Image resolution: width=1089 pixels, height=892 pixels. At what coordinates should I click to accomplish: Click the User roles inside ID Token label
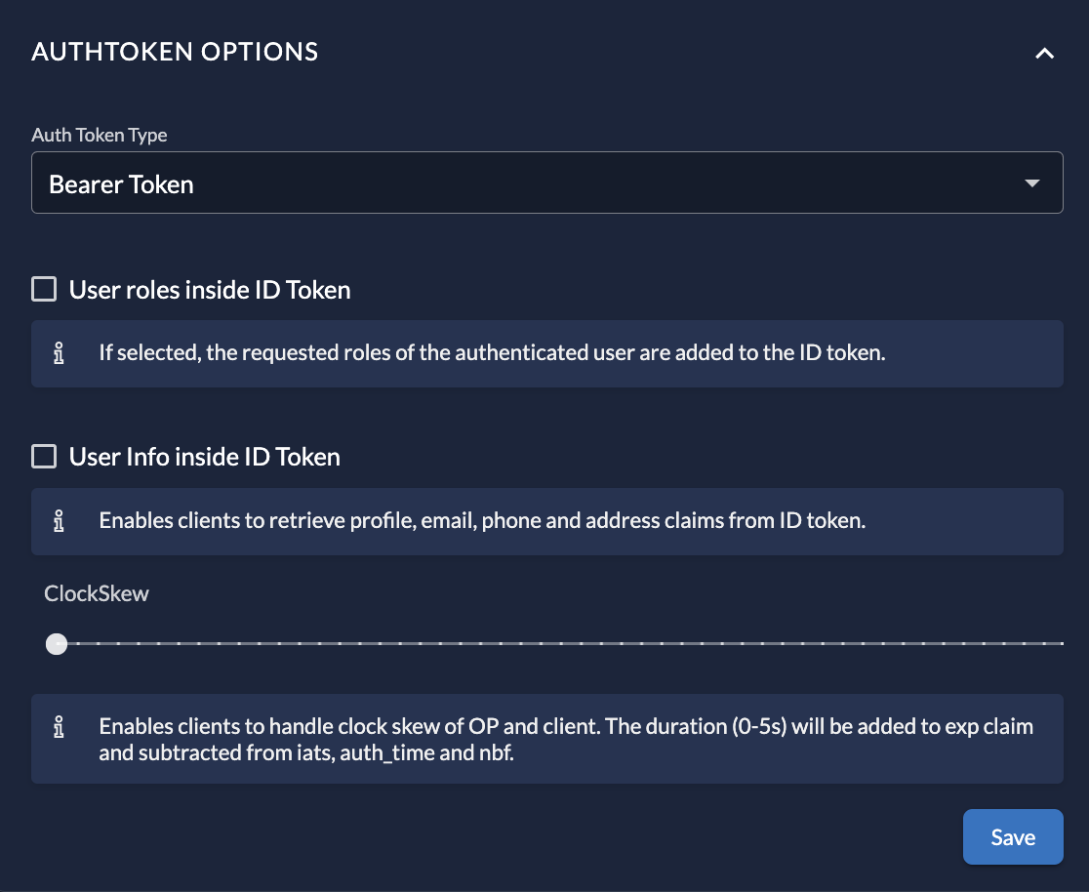pos(210,290)
